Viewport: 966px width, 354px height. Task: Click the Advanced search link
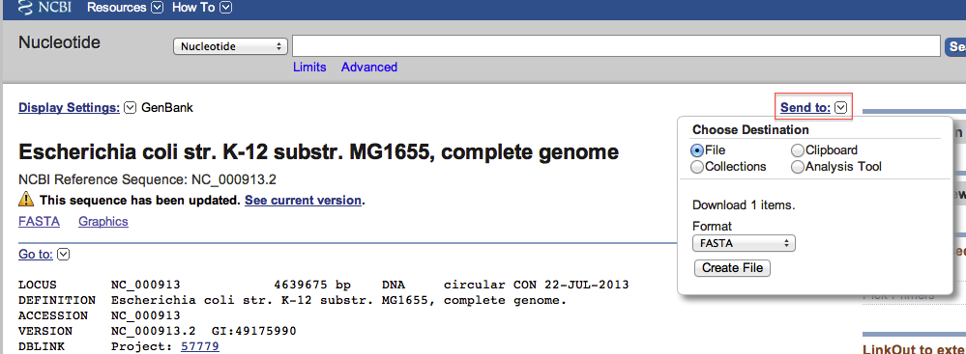coord(369,67)
